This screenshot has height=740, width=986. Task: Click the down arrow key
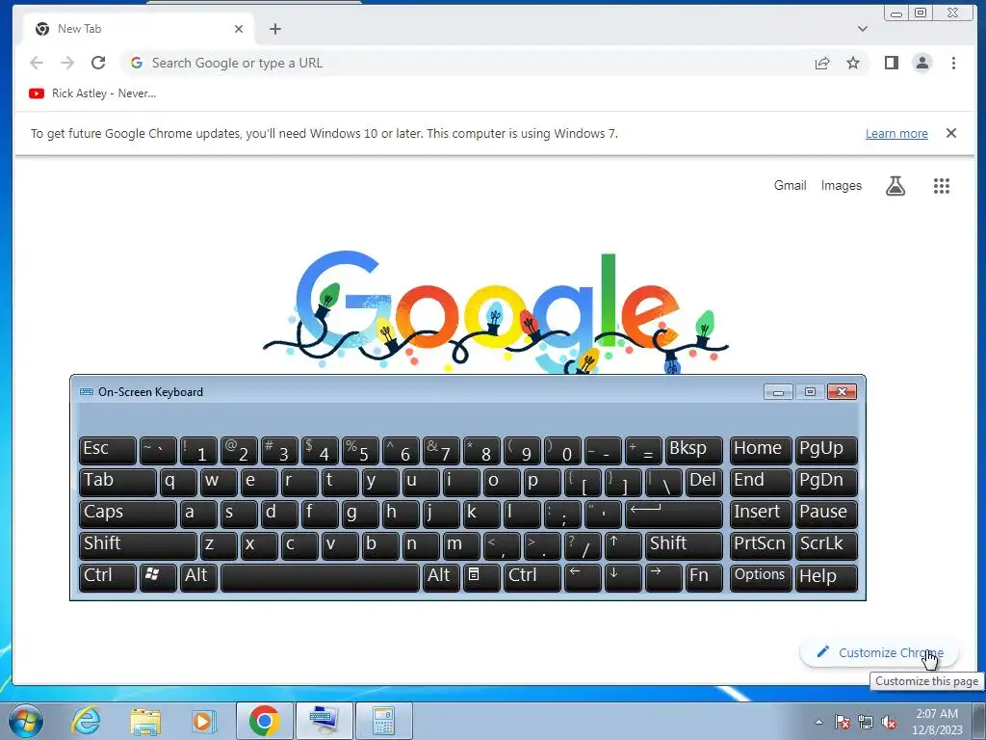point(623,577)
